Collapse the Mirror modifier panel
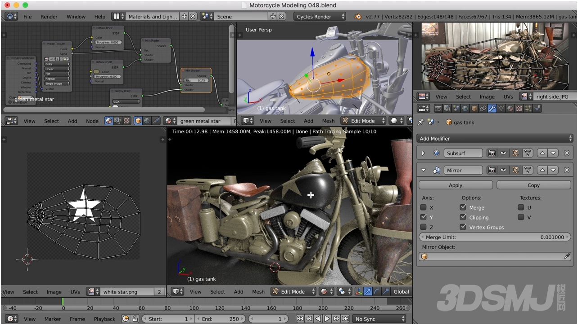This screenshot has width=578, height=325. pyautogui.click(x=423, y=170)
